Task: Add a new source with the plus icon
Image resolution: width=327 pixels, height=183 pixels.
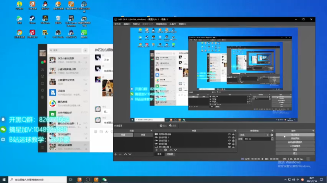Action: click(157, 150)
